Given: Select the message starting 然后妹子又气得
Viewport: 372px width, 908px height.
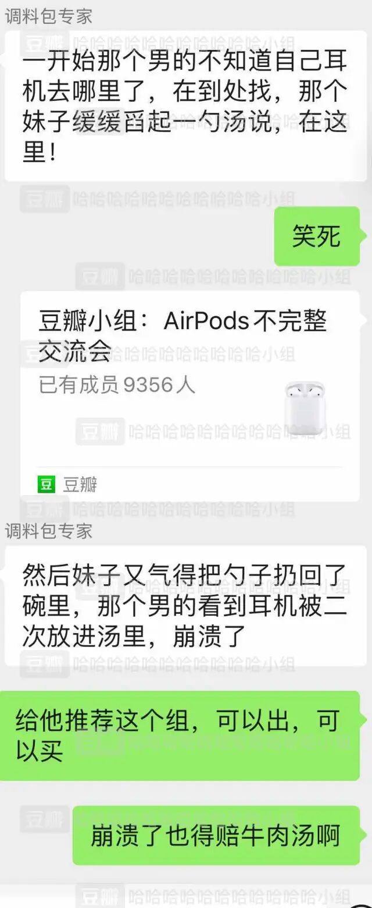Looking at the screenshot, I should [186, 606].
